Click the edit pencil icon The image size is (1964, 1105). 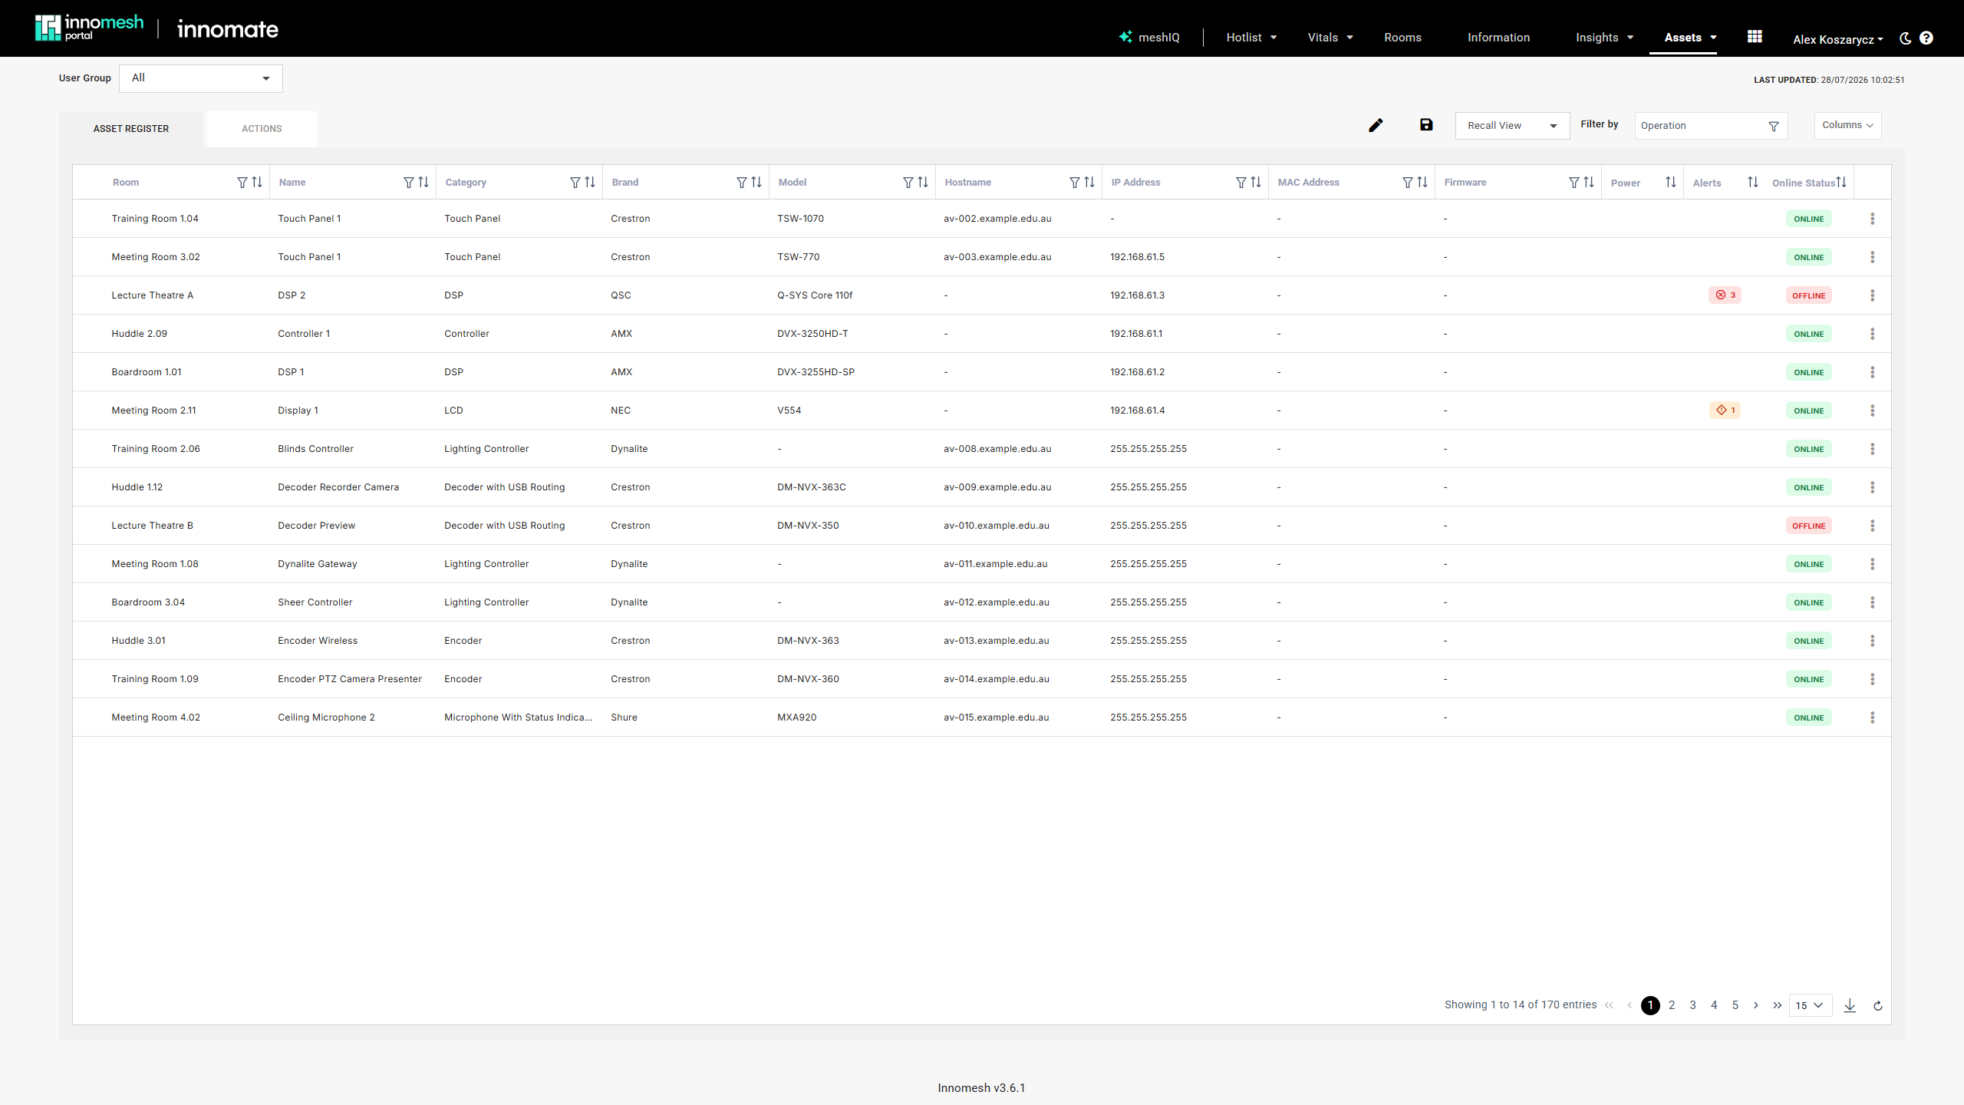click(1376, 125)
